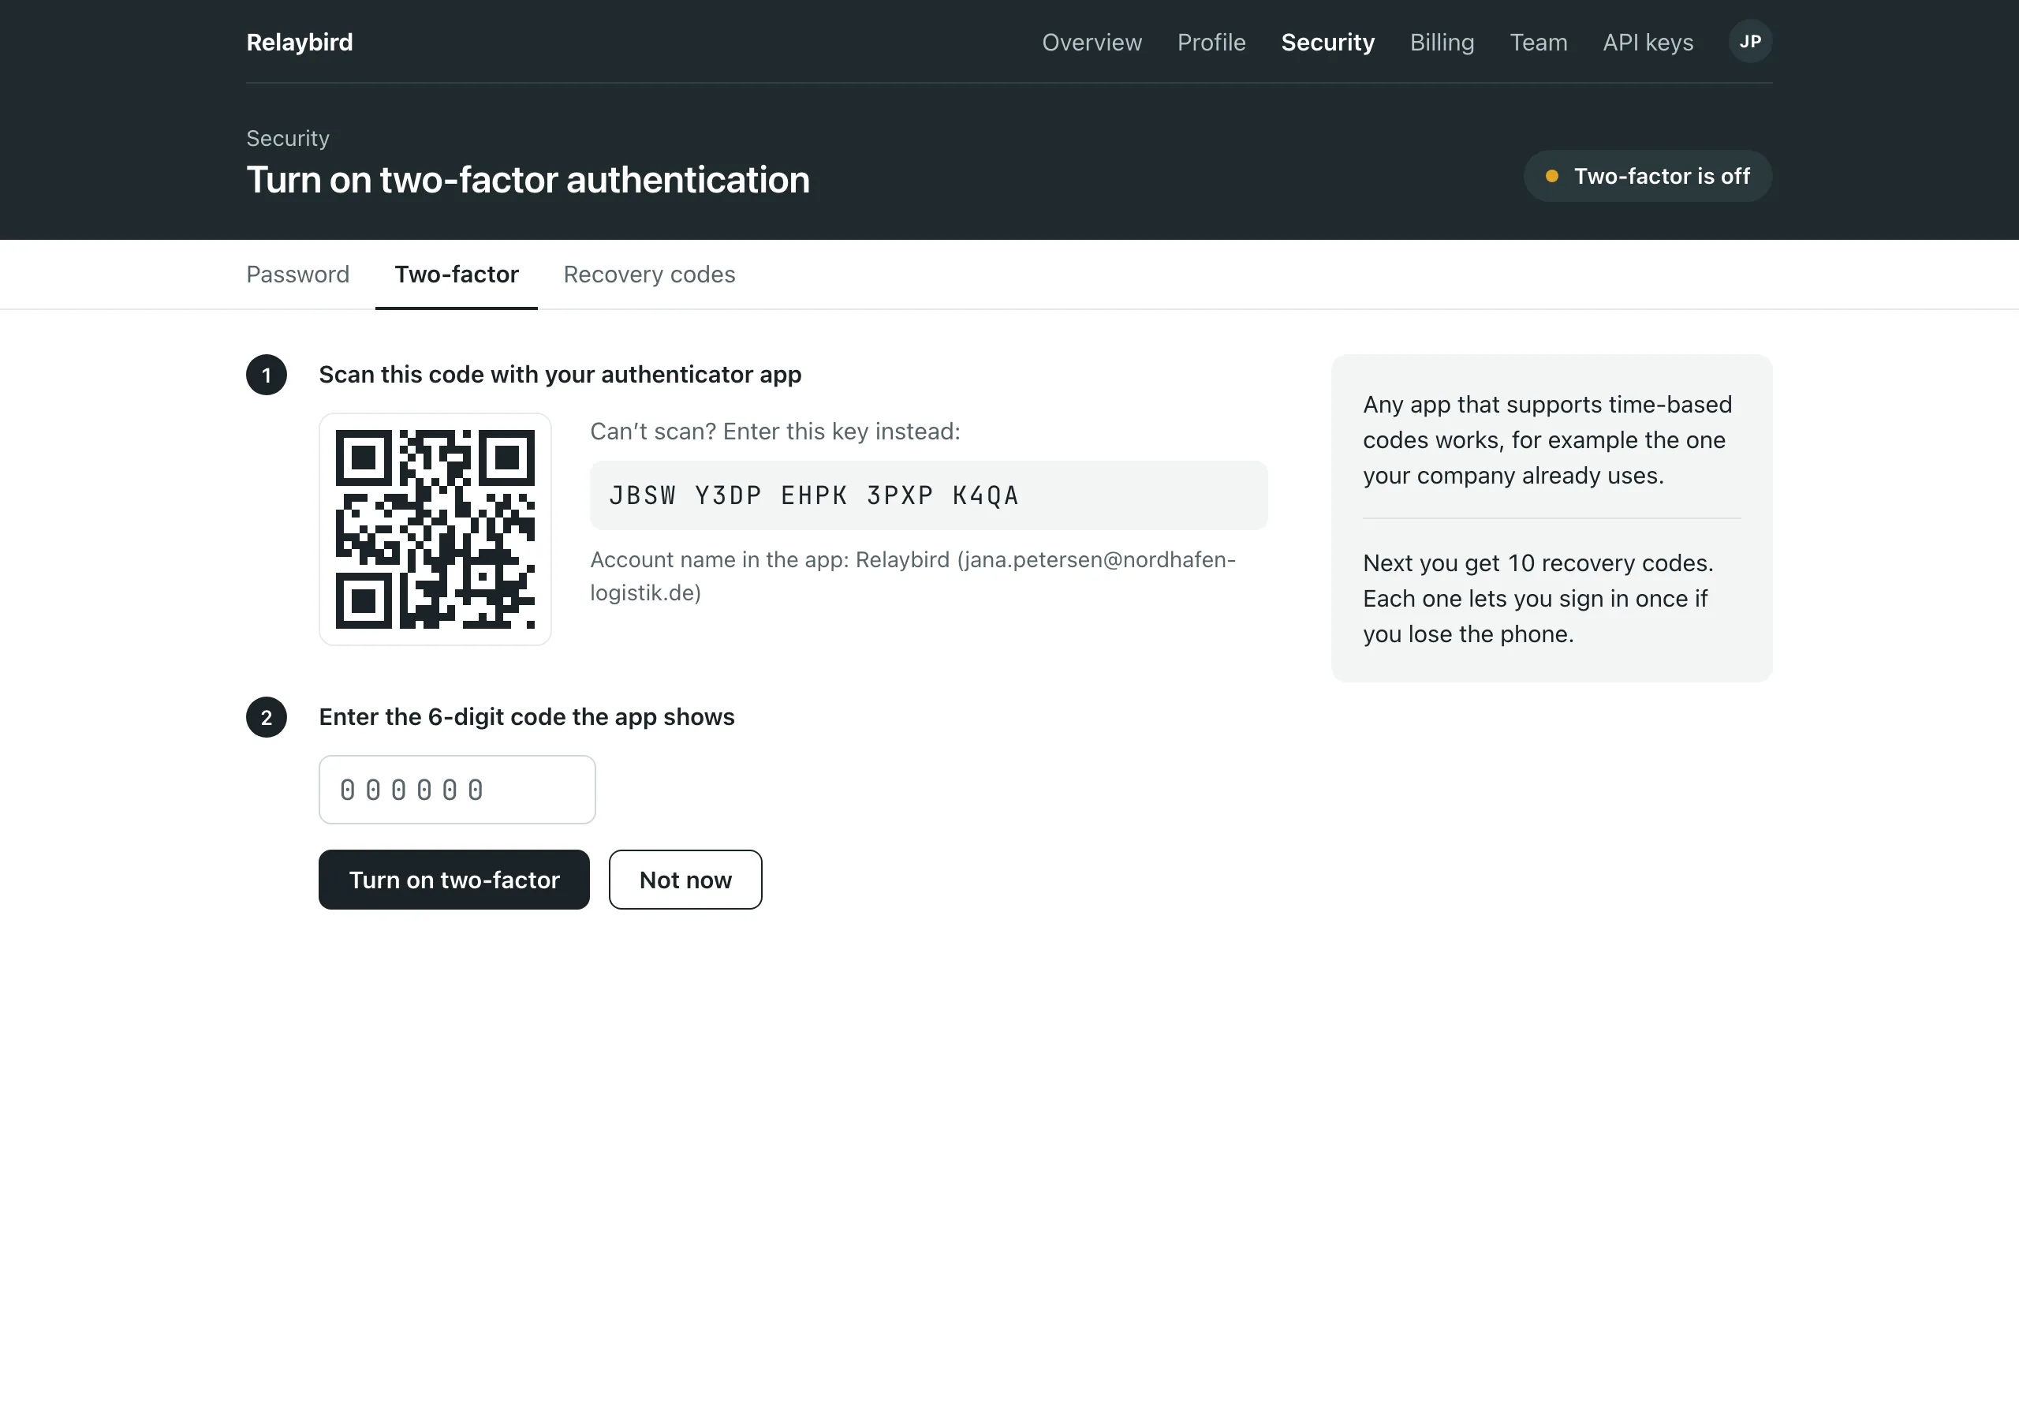Click the 'Can't scan? Enter this key instead' text
The image size is (2019, 1420).
pyautogui.click(x=774, y=431)
